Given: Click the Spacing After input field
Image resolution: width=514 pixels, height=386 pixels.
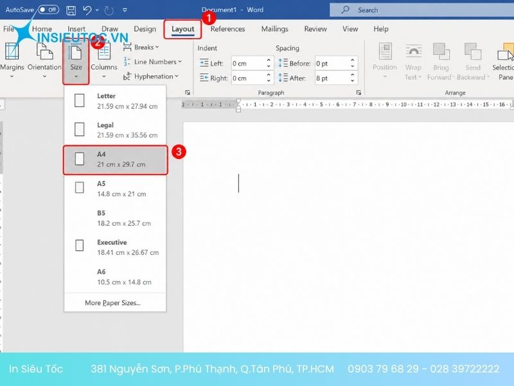Looking at the screenshot, I should click(x=331, y=78).
